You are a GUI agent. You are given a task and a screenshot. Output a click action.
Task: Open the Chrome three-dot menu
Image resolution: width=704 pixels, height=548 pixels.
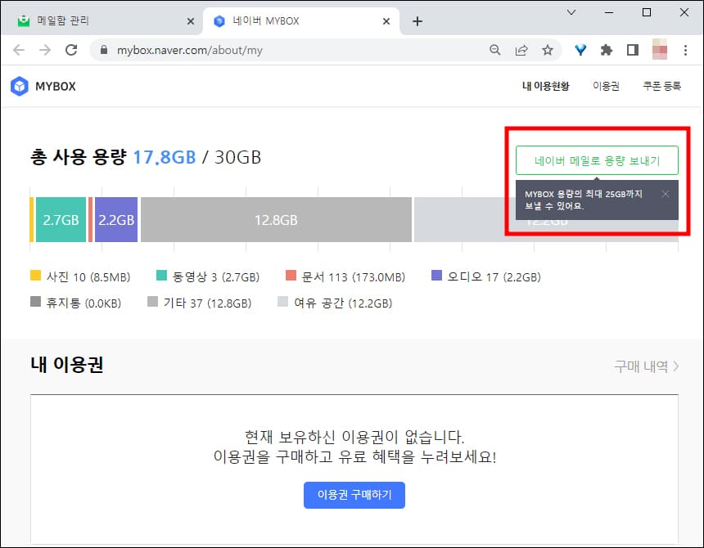(x=686, y=50)
